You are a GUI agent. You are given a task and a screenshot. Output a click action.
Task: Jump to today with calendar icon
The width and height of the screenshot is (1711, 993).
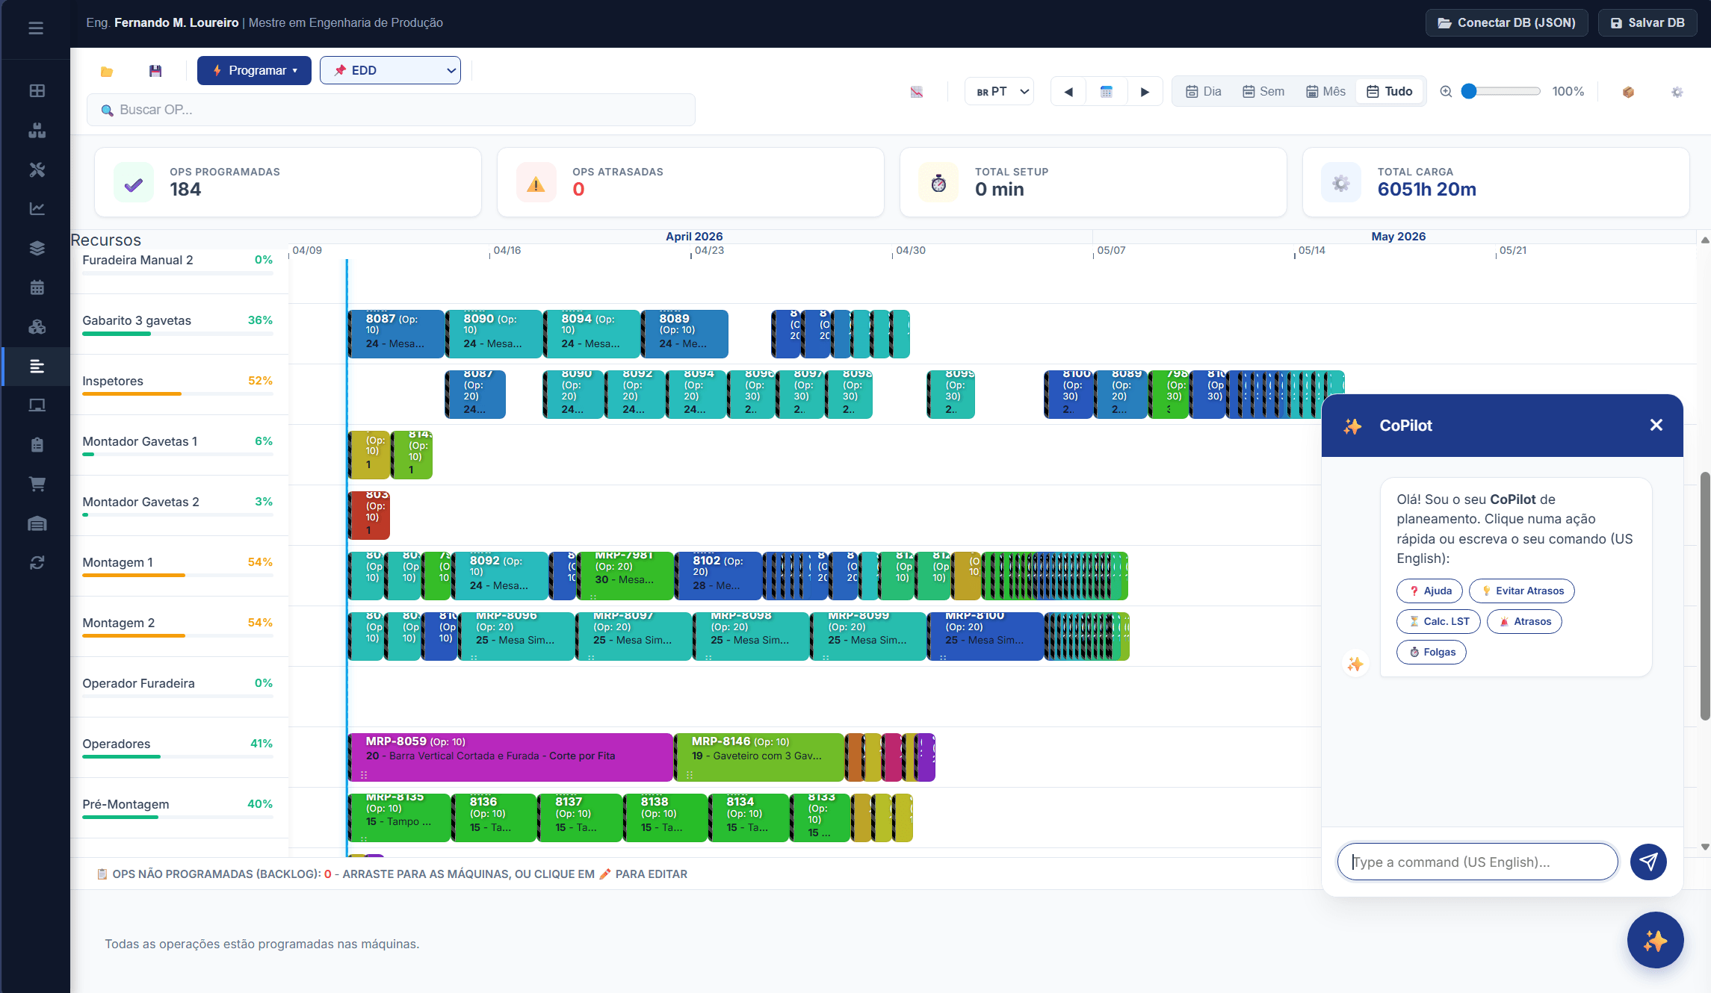point(1107,92)
